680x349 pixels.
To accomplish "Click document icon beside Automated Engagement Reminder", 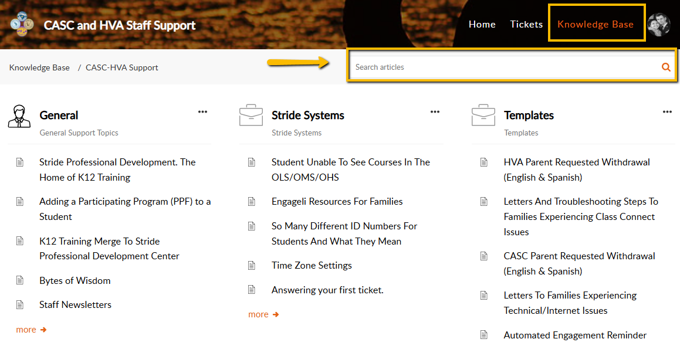I will pos(484,335).
